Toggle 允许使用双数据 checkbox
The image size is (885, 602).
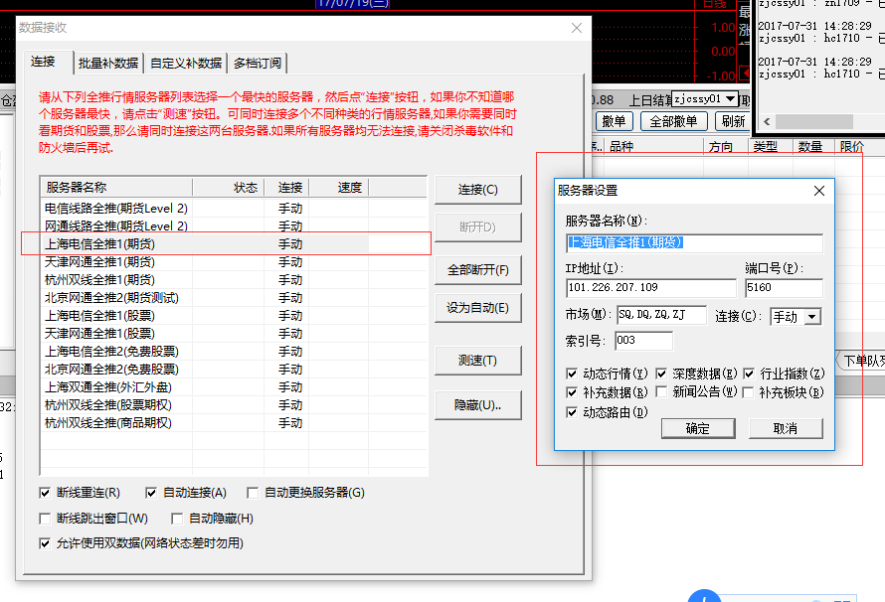pos(45,544)
